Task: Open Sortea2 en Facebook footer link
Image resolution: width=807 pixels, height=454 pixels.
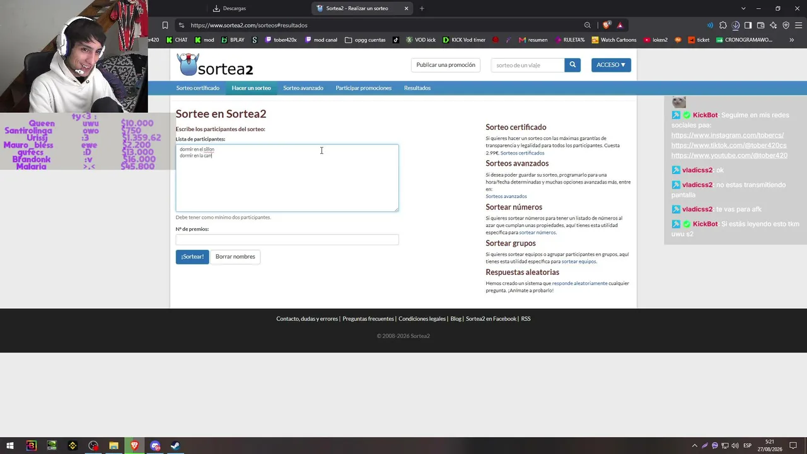Action: point(491,319)
